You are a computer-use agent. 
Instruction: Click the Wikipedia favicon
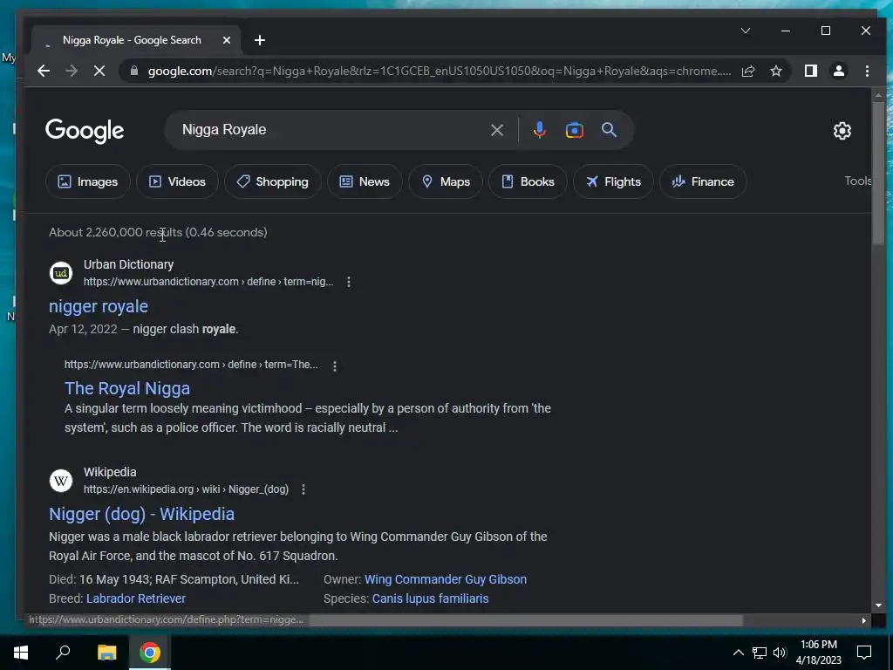61,481
